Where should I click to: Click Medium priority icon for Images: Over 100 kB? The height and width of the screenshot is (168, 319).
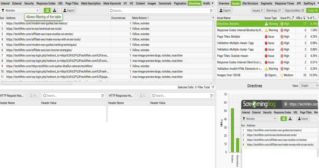282,75
